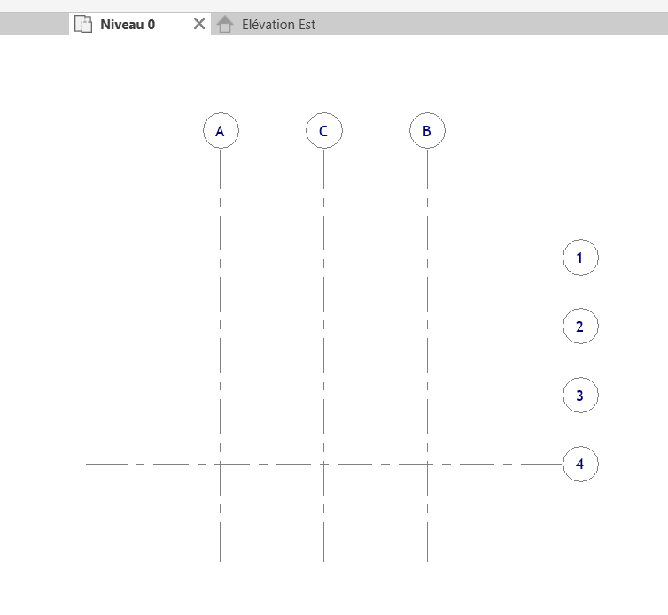This screenshot has width=668, height=615.
Task: Select grid bubble A
Action: point(221,131)
